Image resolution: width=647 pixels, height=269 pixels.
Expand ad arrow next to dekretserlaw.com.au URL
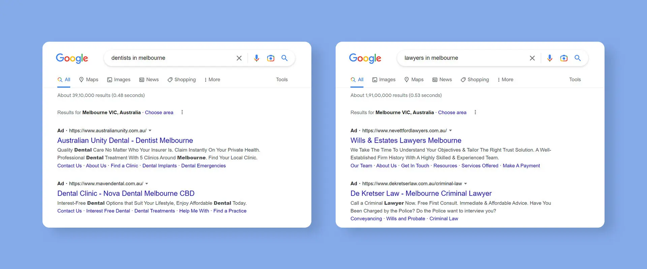coord(465,184)
